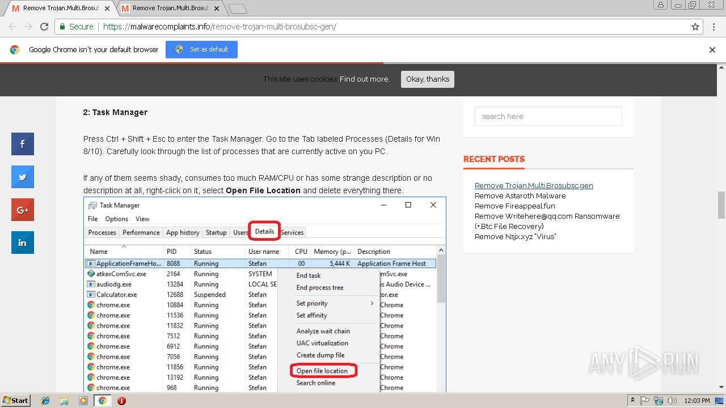Click the search here input field
The height and width of the screenshot is (408, 726).
click(548, 116)
